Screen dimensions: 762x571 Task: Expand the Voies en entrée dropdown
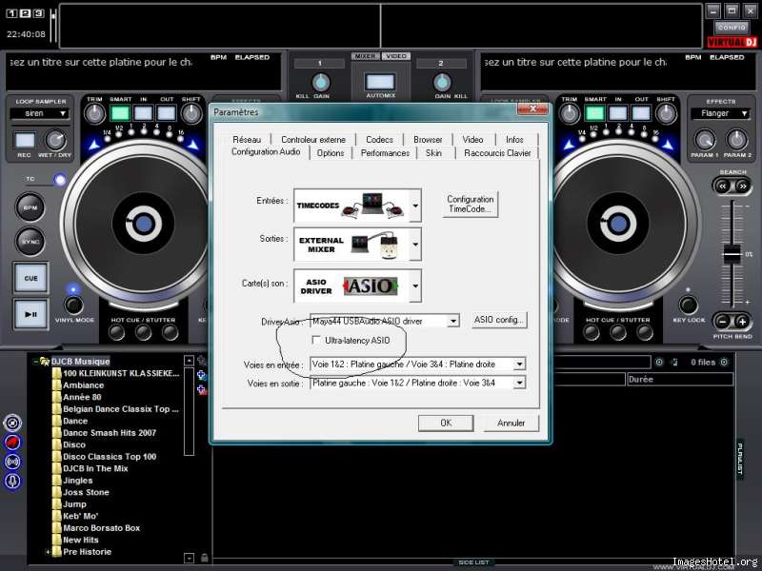pyautogui.click(x=519, y=364)
